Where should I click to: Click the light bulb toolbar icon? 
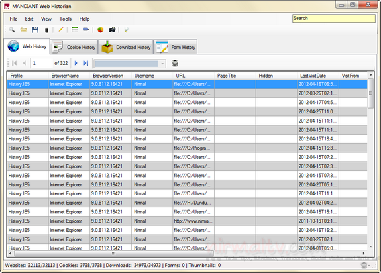pyautogui.click(x=126, y=30)
